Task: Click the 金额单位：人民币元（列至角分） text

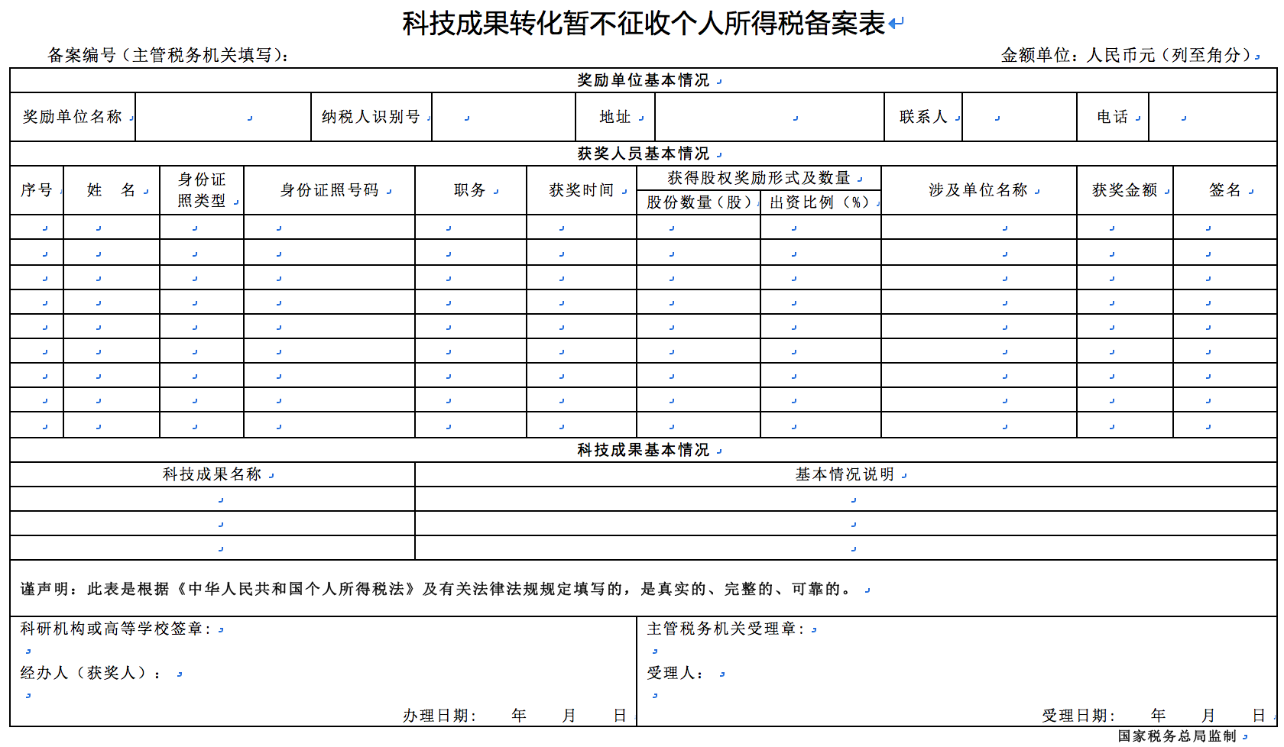Action: (x=1127, y=55)
